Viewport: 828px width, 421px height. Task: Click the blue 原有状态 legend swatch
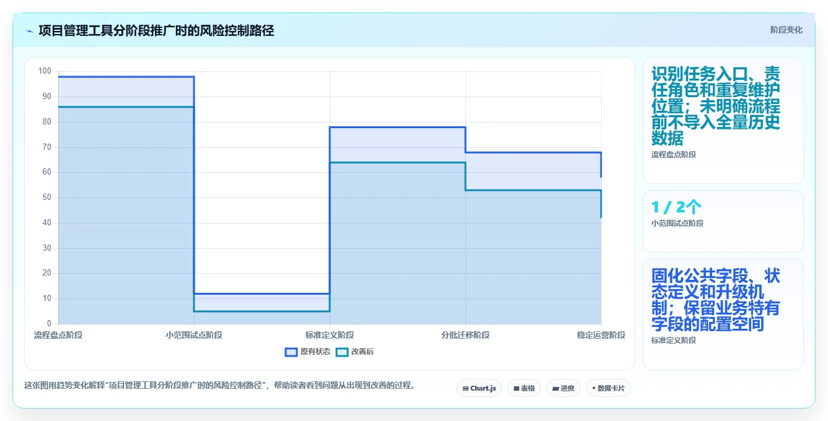(x=291, y=352)
